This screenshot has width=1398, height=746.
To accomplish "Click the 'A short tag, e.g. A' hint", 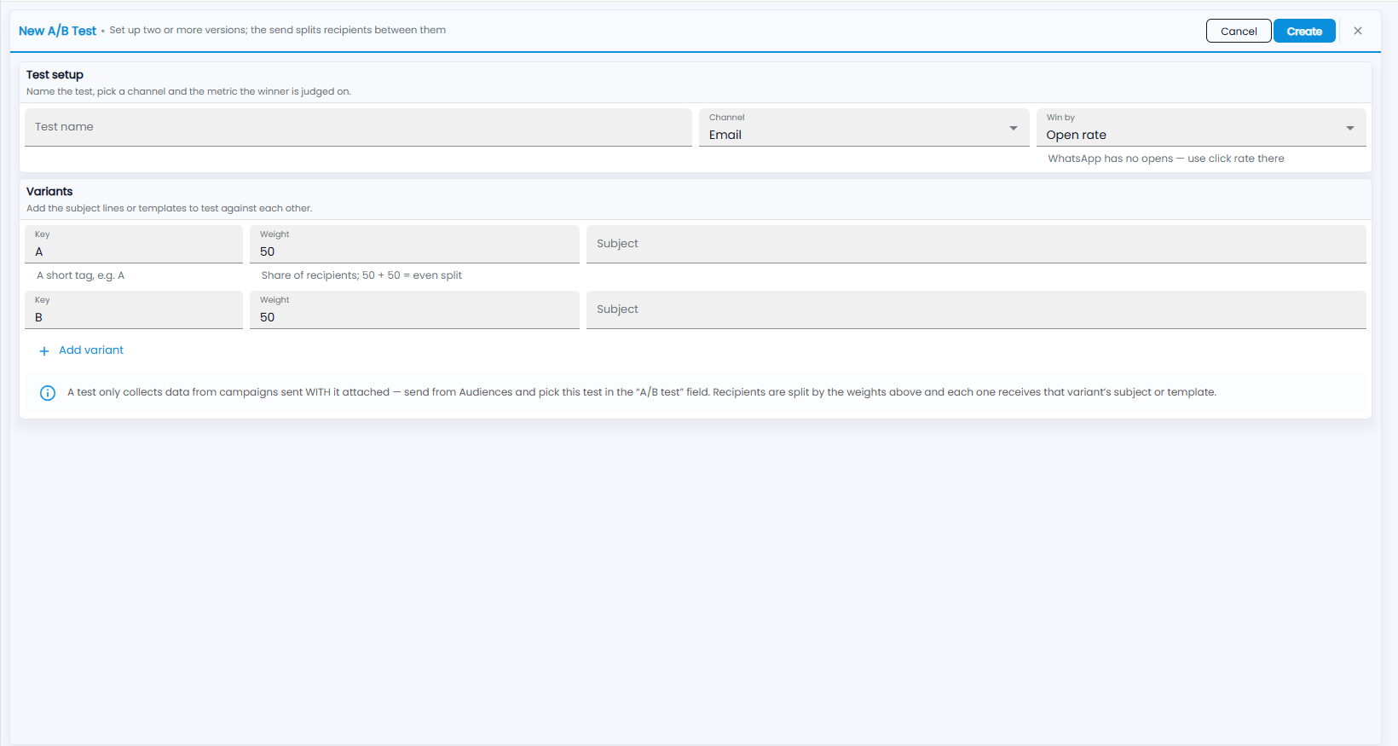I will pyautogui.click(x=80, y=275).
